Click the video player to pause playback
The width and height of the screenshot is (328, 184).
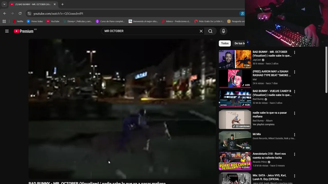[122, 109]
